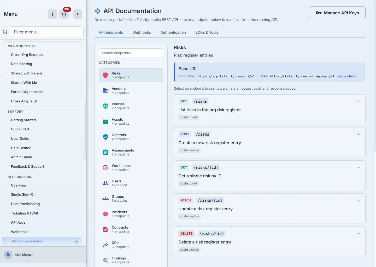
Task: Click the KRIs trend line icon
Action: click(105, 245)
